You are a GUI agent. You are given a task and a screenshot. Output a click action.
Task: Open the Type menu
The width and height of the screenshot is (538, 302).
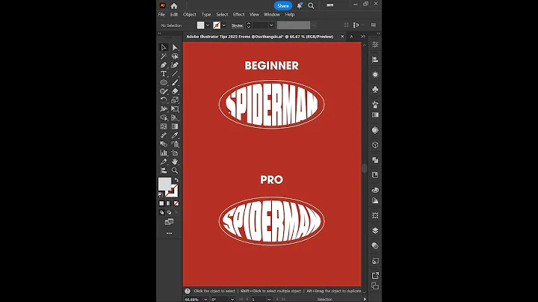click(206, 14)
